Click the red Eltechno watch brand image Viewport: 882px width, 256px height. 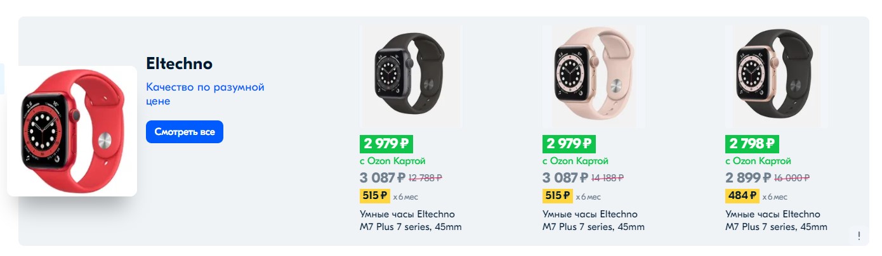pyautogui.click(x=72, y=131)
